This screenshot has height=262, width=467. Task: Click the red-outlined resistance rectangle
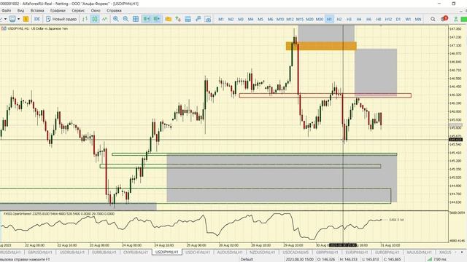click(x=325, y=95)
